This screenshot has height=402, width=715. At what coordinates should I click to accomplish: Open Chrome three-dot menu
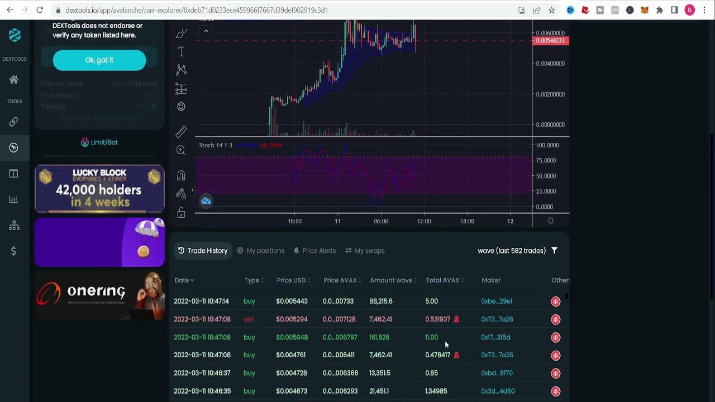[x=705, y=10]
